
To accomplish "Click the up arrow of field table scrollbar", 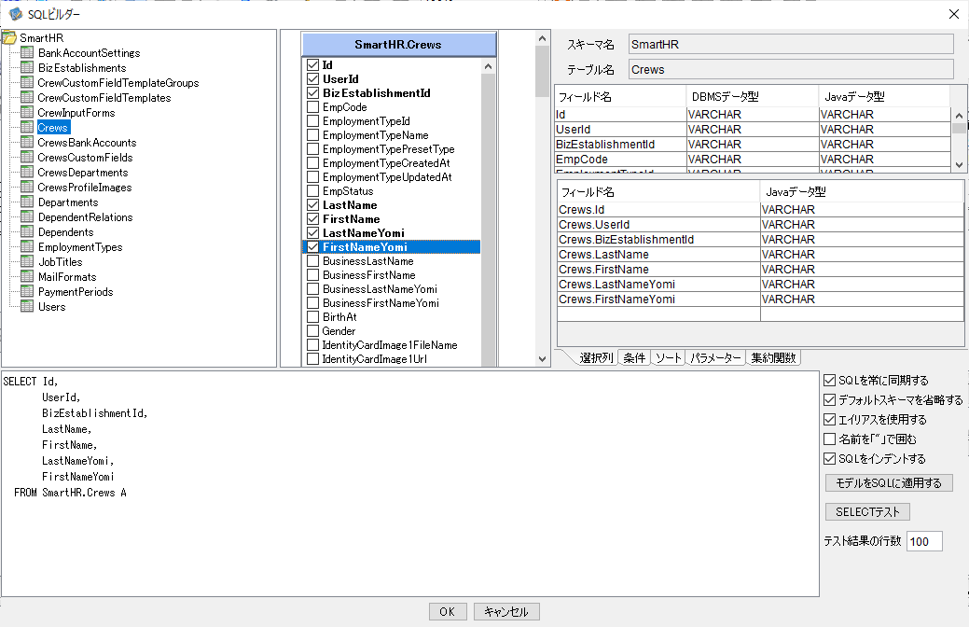I will [x=959, y=116].
